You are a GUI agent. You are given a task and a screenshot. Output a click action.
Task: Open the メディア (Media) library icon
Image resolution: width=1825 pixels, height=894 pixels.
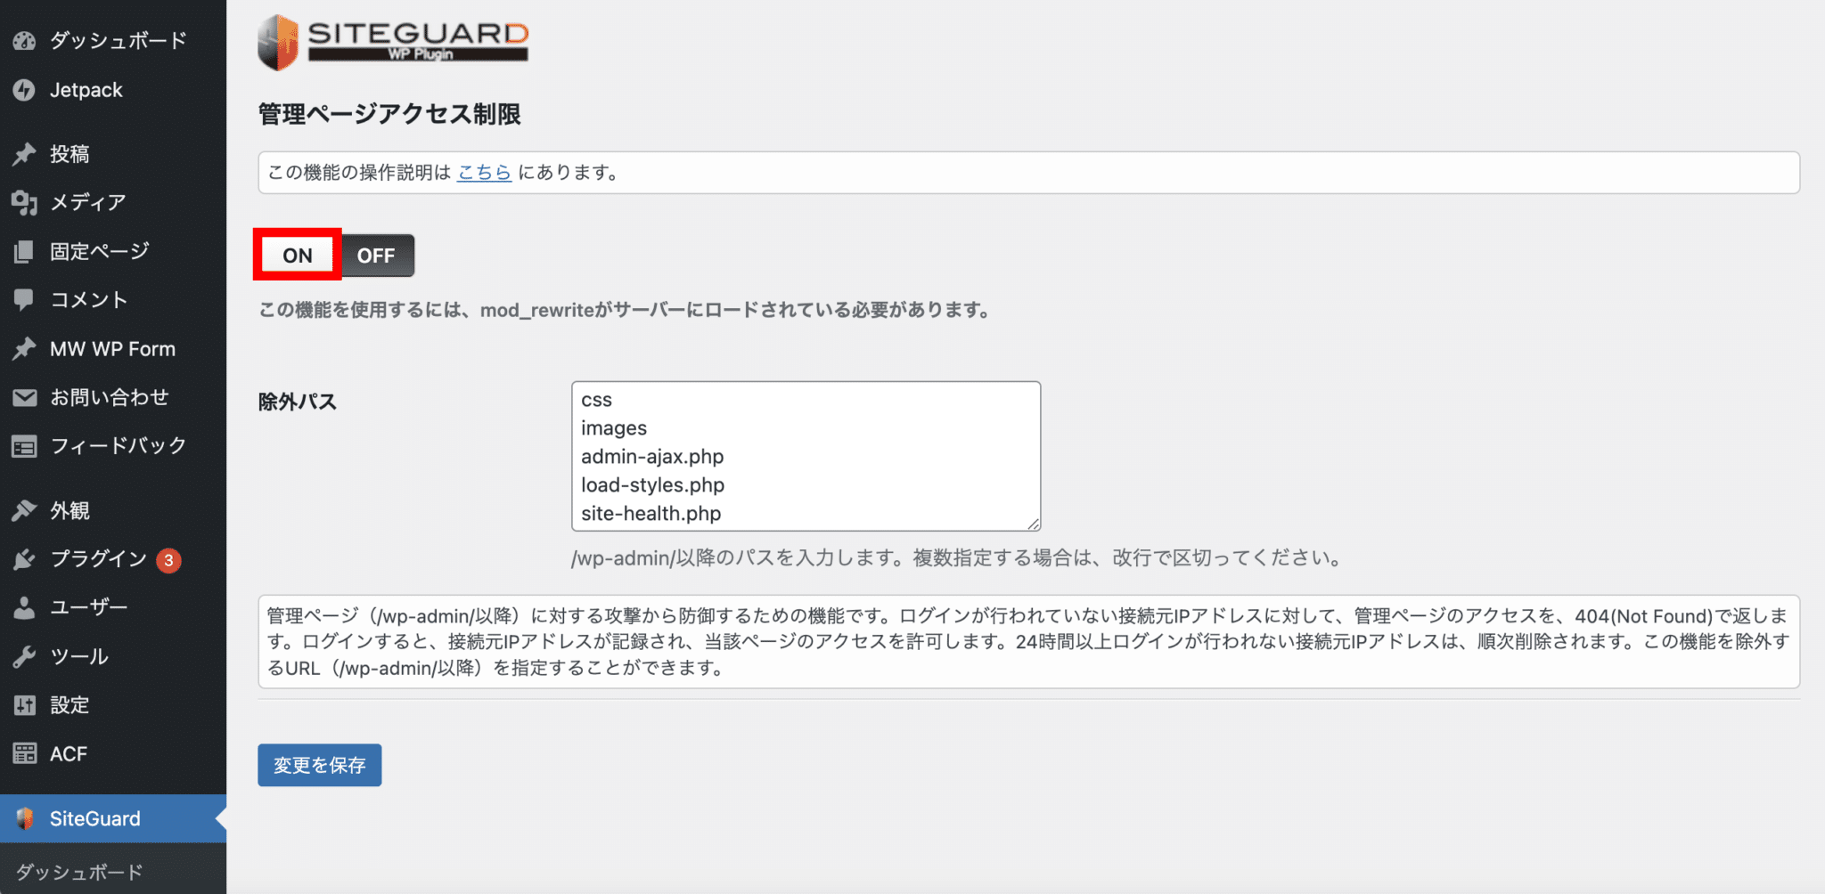point(24,202)
